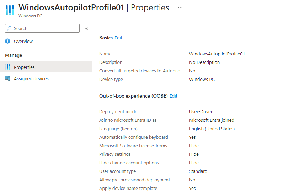283x191 pixels.
Task: Click the Language (Region) label
Action: point(118,129)
